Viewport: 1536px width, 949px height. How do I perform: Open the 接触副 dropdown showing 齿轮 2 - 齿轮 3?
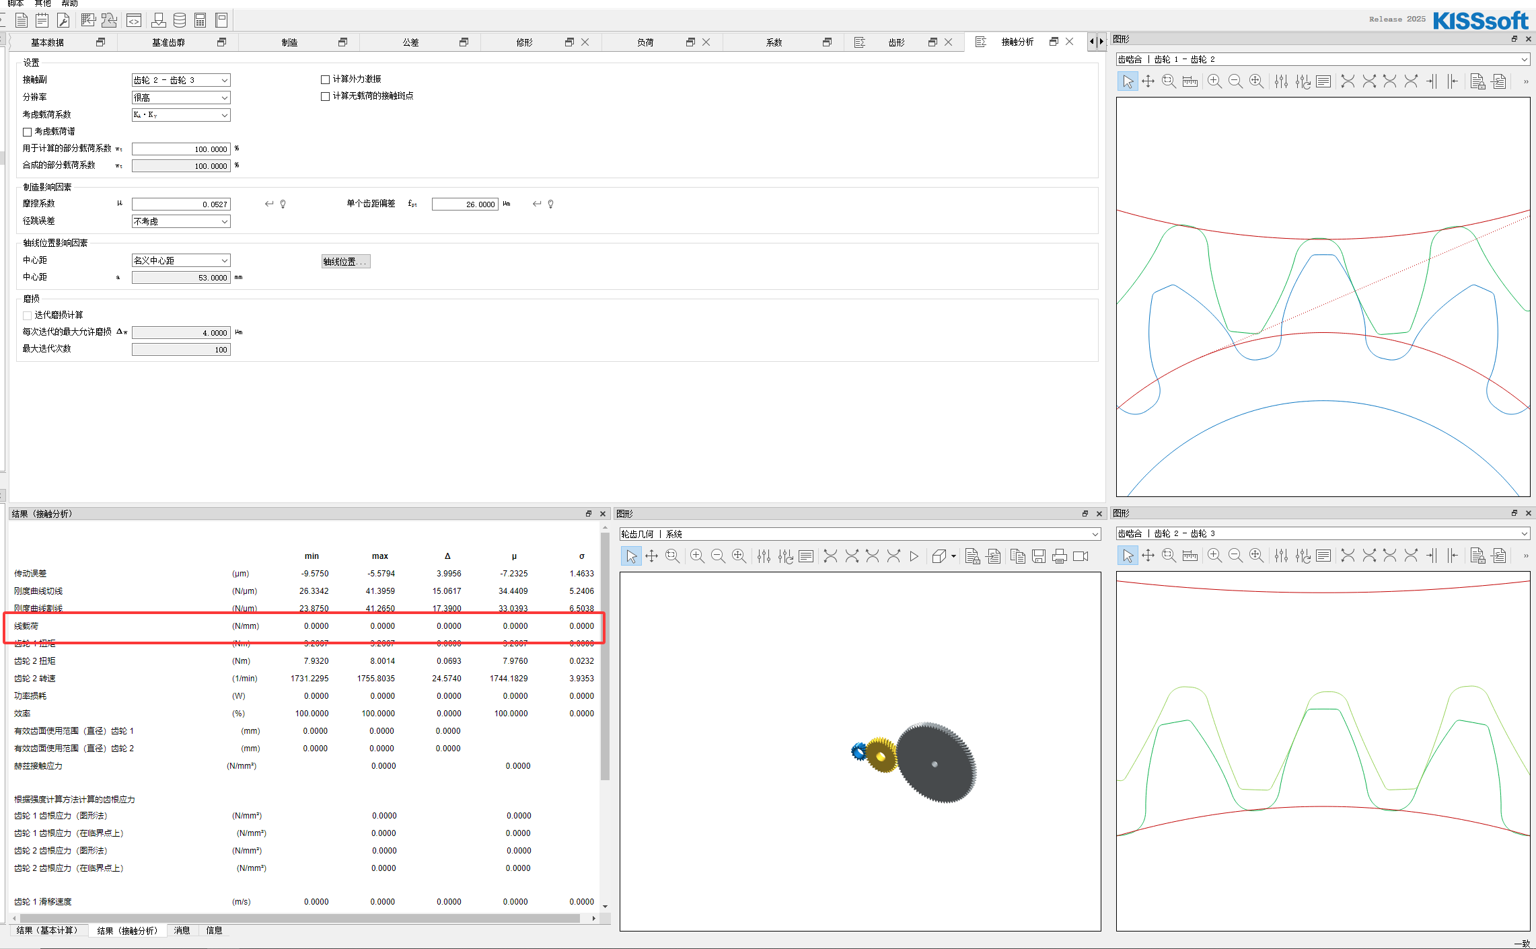pyautogui.click(x=181, y=80)
